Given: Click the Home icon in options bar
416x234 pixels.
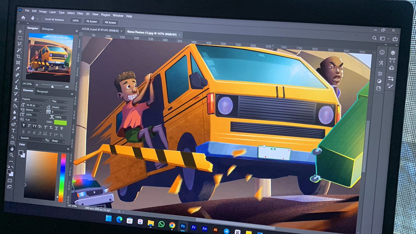Looking at the screenshot, I should pyautogui.click(x=23, y=17).
